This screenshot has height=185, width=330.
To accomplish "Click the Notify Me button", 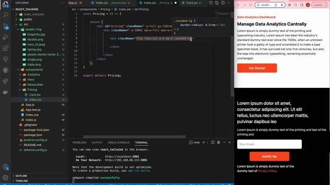I will point(269,156).
